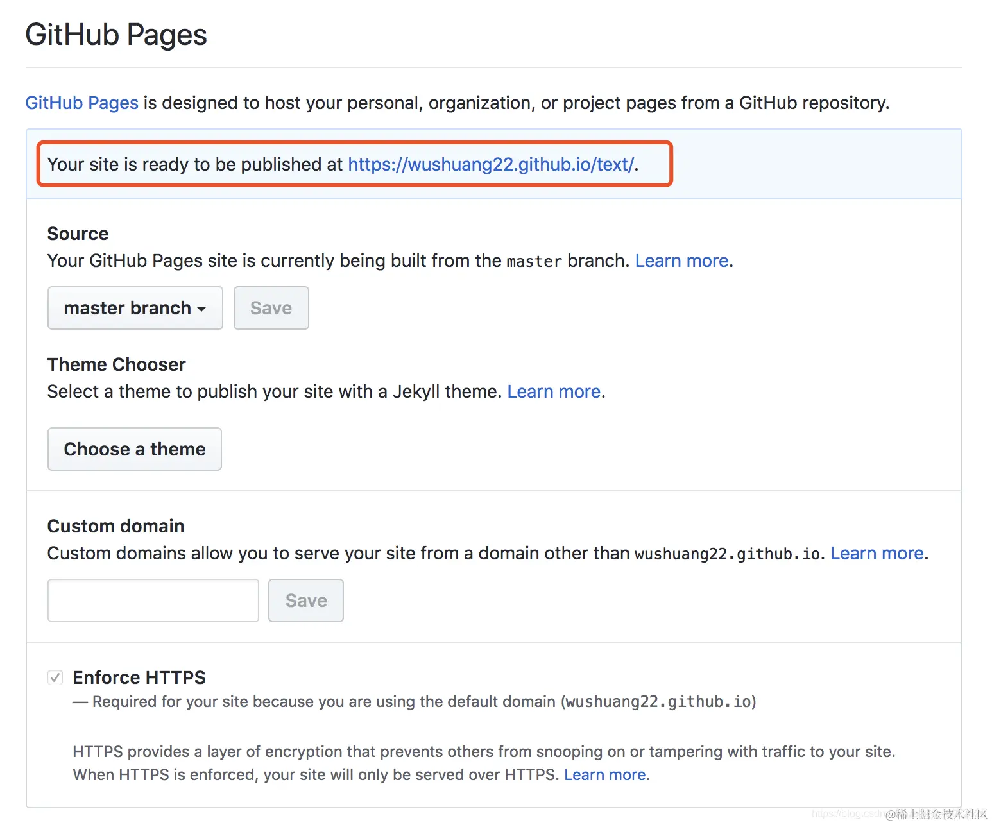Click the Source section heading
The image size is (992, 825).
coord(78,234)
